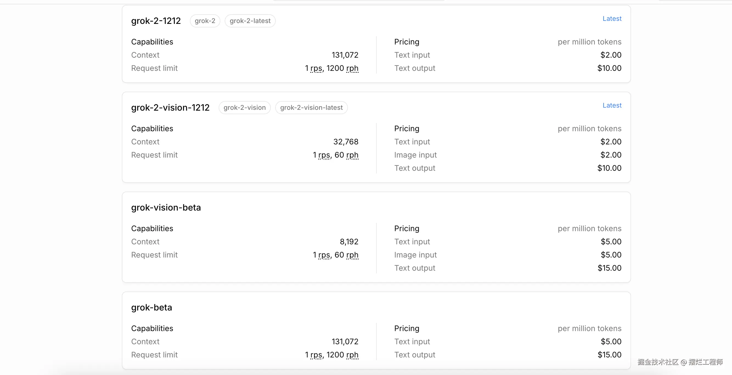Click the grok-2-1212 model heading
732x375 pixels.
(156, 21)
